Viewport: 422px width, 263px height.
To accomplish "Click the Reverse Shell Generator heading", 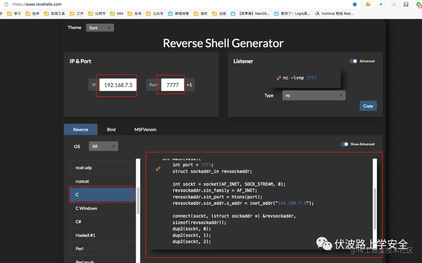I will [x=223, y=43].
